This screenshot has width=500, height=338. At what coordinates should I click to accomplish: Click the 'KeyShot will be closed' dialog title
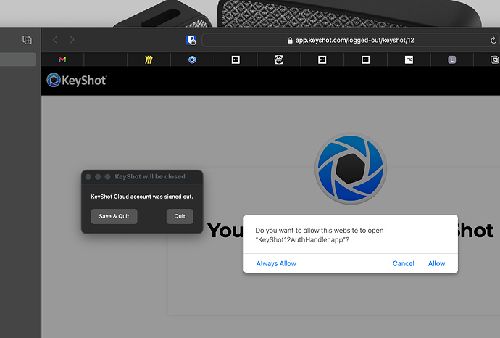coord(150,176)
